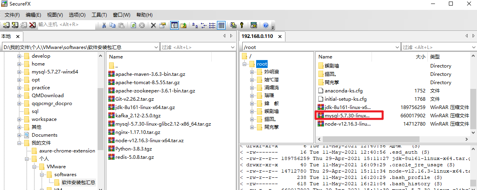
Task: Open the global options icon
Action: click(254, 25)
